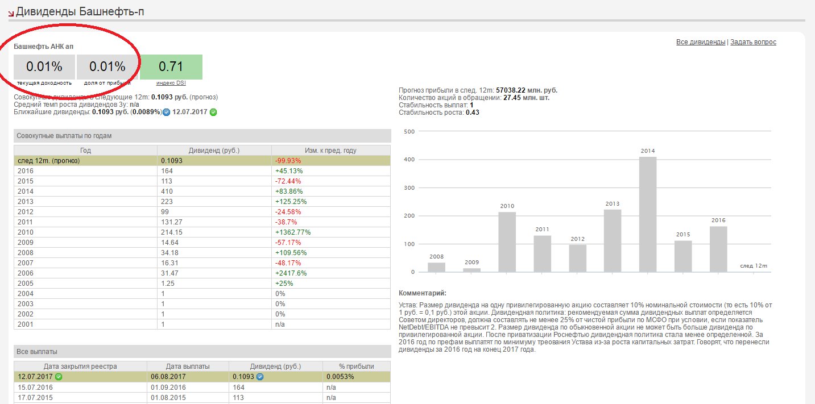Click the 2013 bar in the chart
The height and width of the screenshot is (404, 815).
(x=613, y=241)
